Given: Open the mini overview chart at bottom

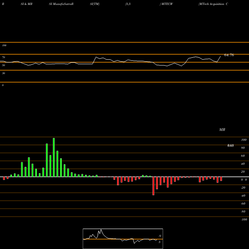Looking at the screenshot, I should (x=123, y=239).
